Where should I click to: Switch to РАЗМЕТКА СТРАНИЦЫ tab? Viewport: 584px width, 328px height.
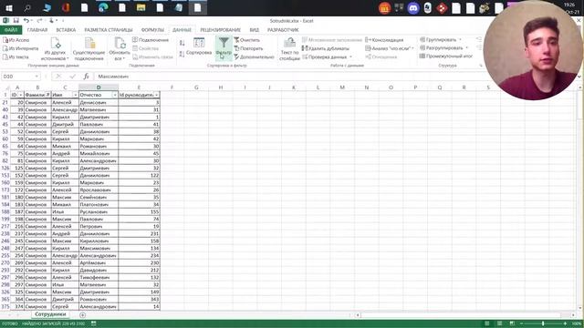pos(109,30)
